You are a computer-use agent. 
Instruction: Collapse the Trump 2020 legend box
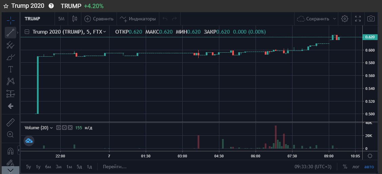[x=27, y=32]
